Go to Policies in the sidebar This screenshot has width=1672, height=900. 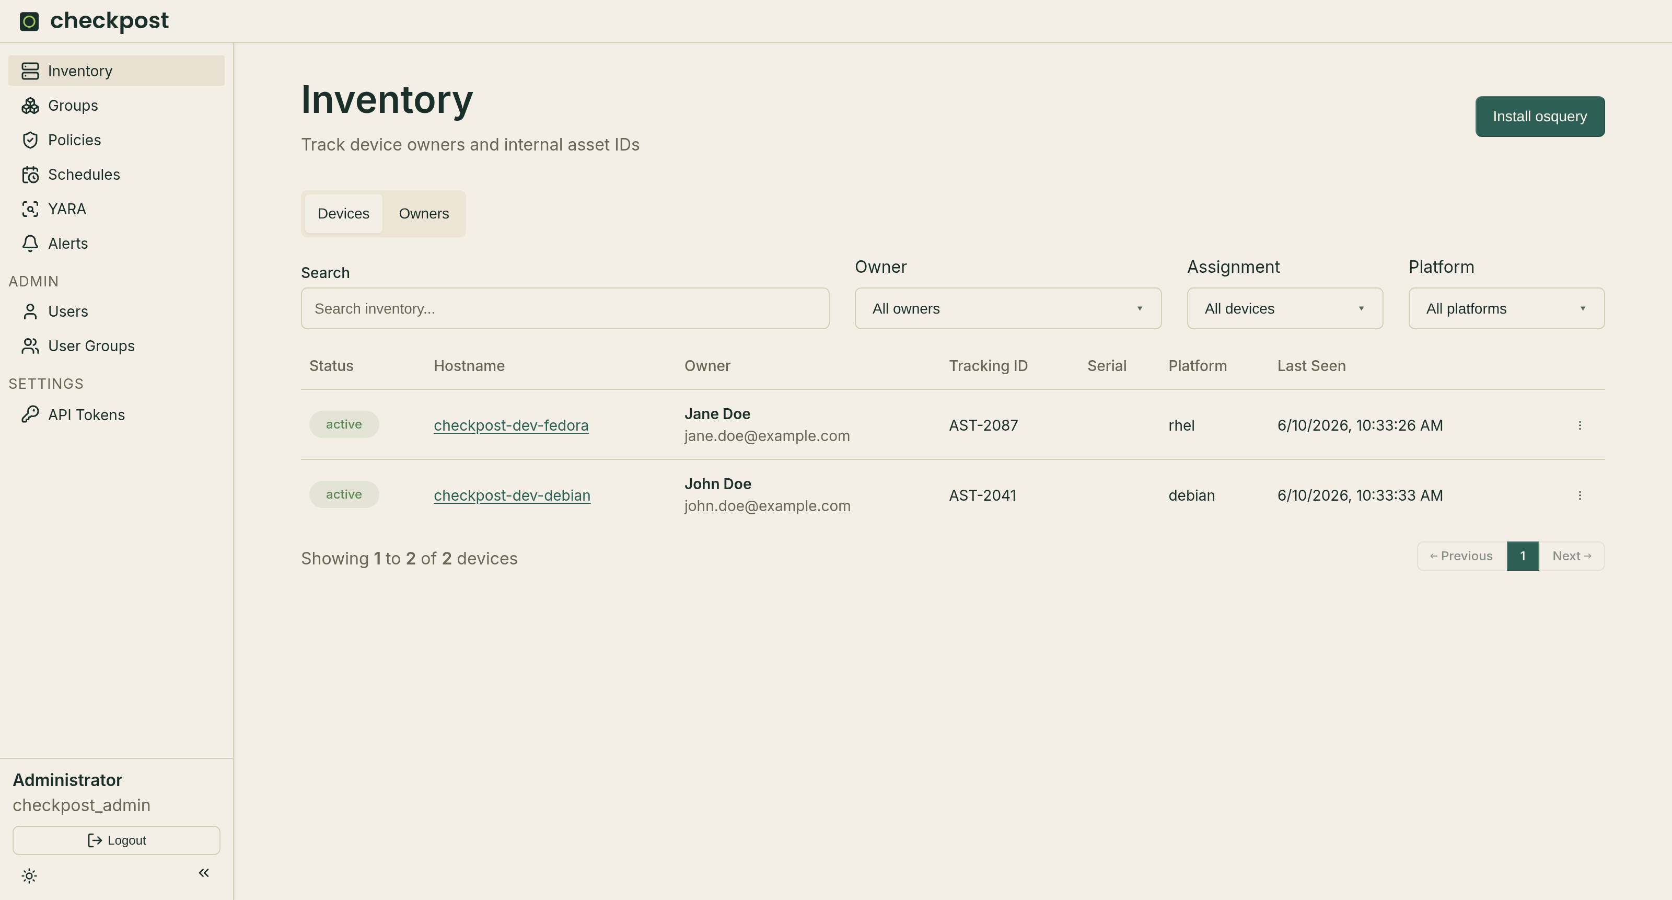pyautogui.click(x=116, y=140)
